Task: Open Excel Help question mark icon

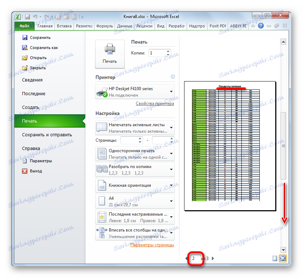Action: (x=261, y=26)
